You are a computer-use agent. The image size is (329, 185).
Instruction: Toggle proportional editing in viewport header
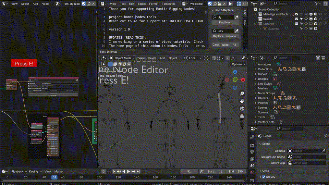pos(228,58)
